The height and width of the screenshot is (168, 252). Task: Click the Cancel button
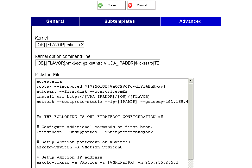(141, 5)
